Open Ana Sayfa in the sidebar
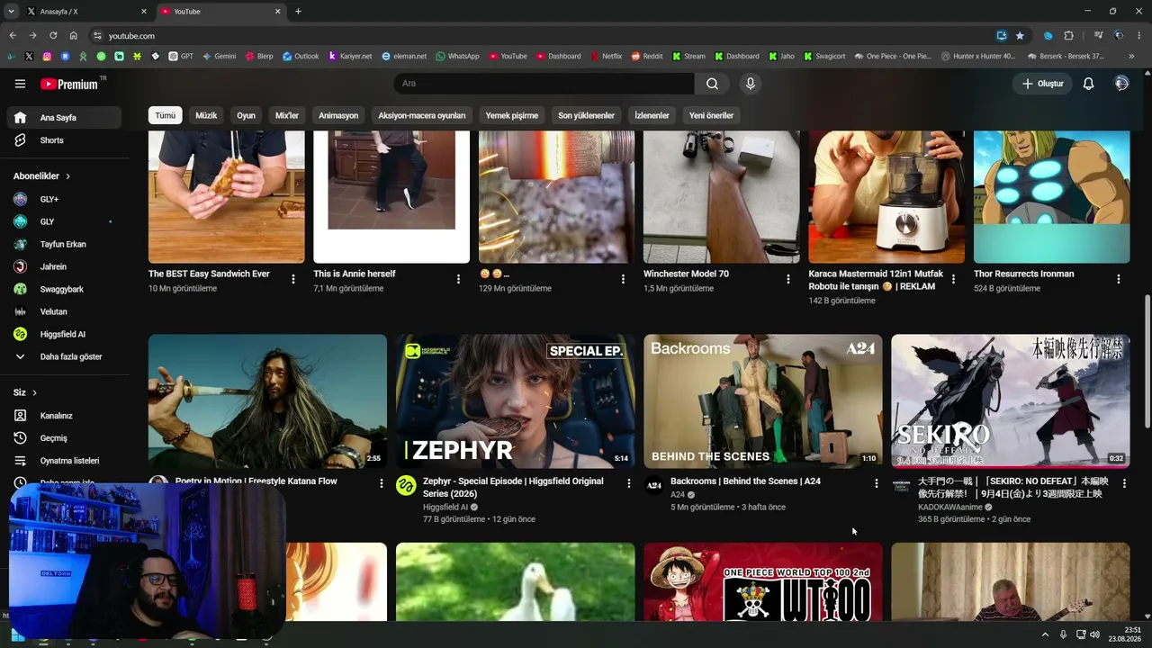The height and width of the screenshot is (648, 1152). pos(64,118)
